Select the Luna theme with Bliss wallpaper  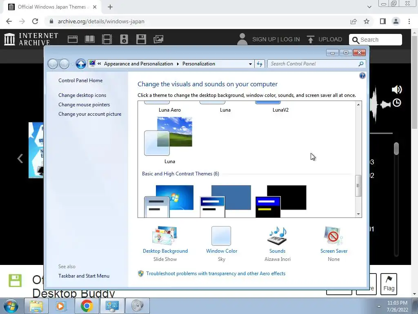point(168,136)
